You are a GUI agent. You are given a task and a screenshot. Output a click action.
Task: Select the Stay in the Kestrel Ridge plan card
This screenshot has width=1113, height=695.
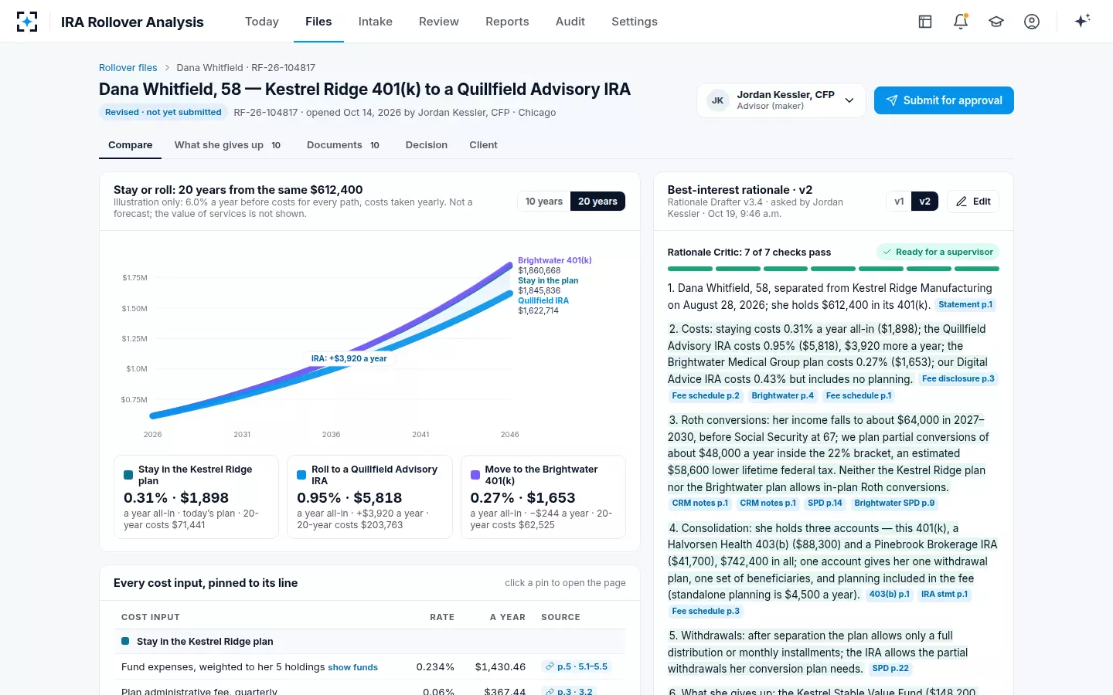(196, 497)
